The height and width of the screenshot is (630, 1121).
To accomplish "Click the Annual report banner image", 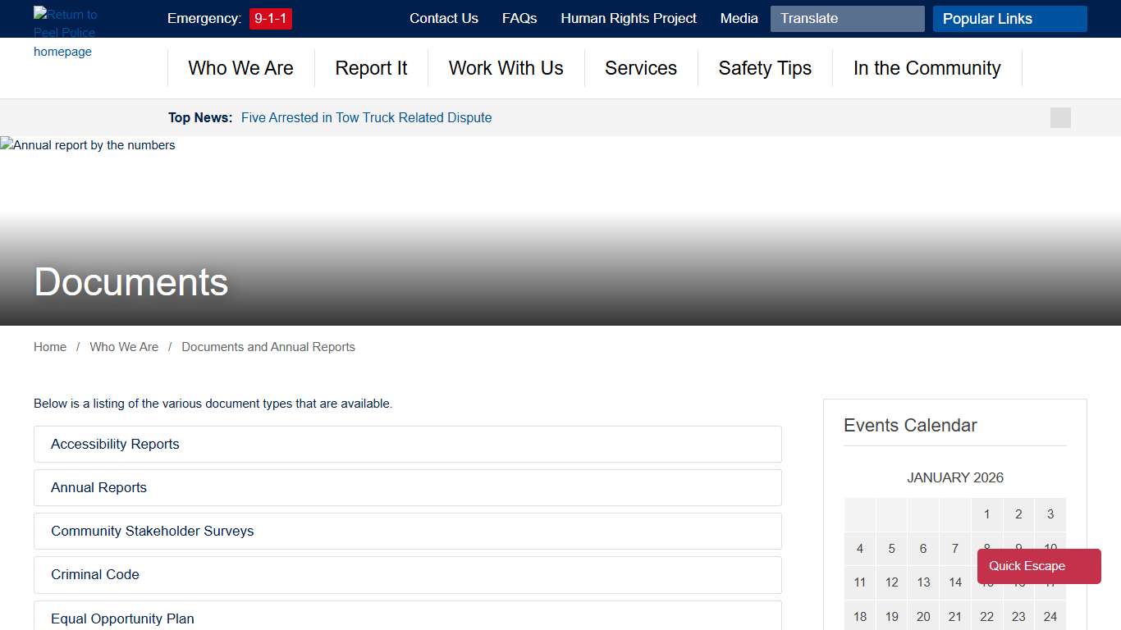I will (88, 146).
